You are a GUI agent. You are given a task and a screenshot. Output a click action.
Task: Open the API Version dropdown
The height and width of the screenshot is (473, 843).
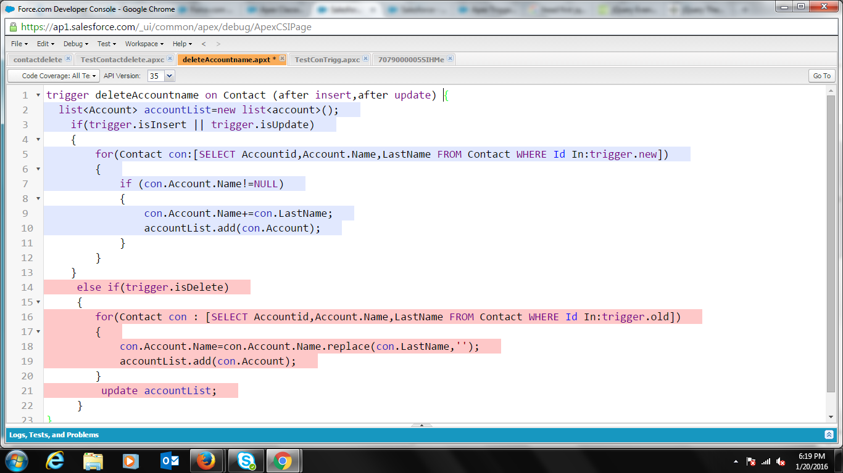tap(169, 76)
